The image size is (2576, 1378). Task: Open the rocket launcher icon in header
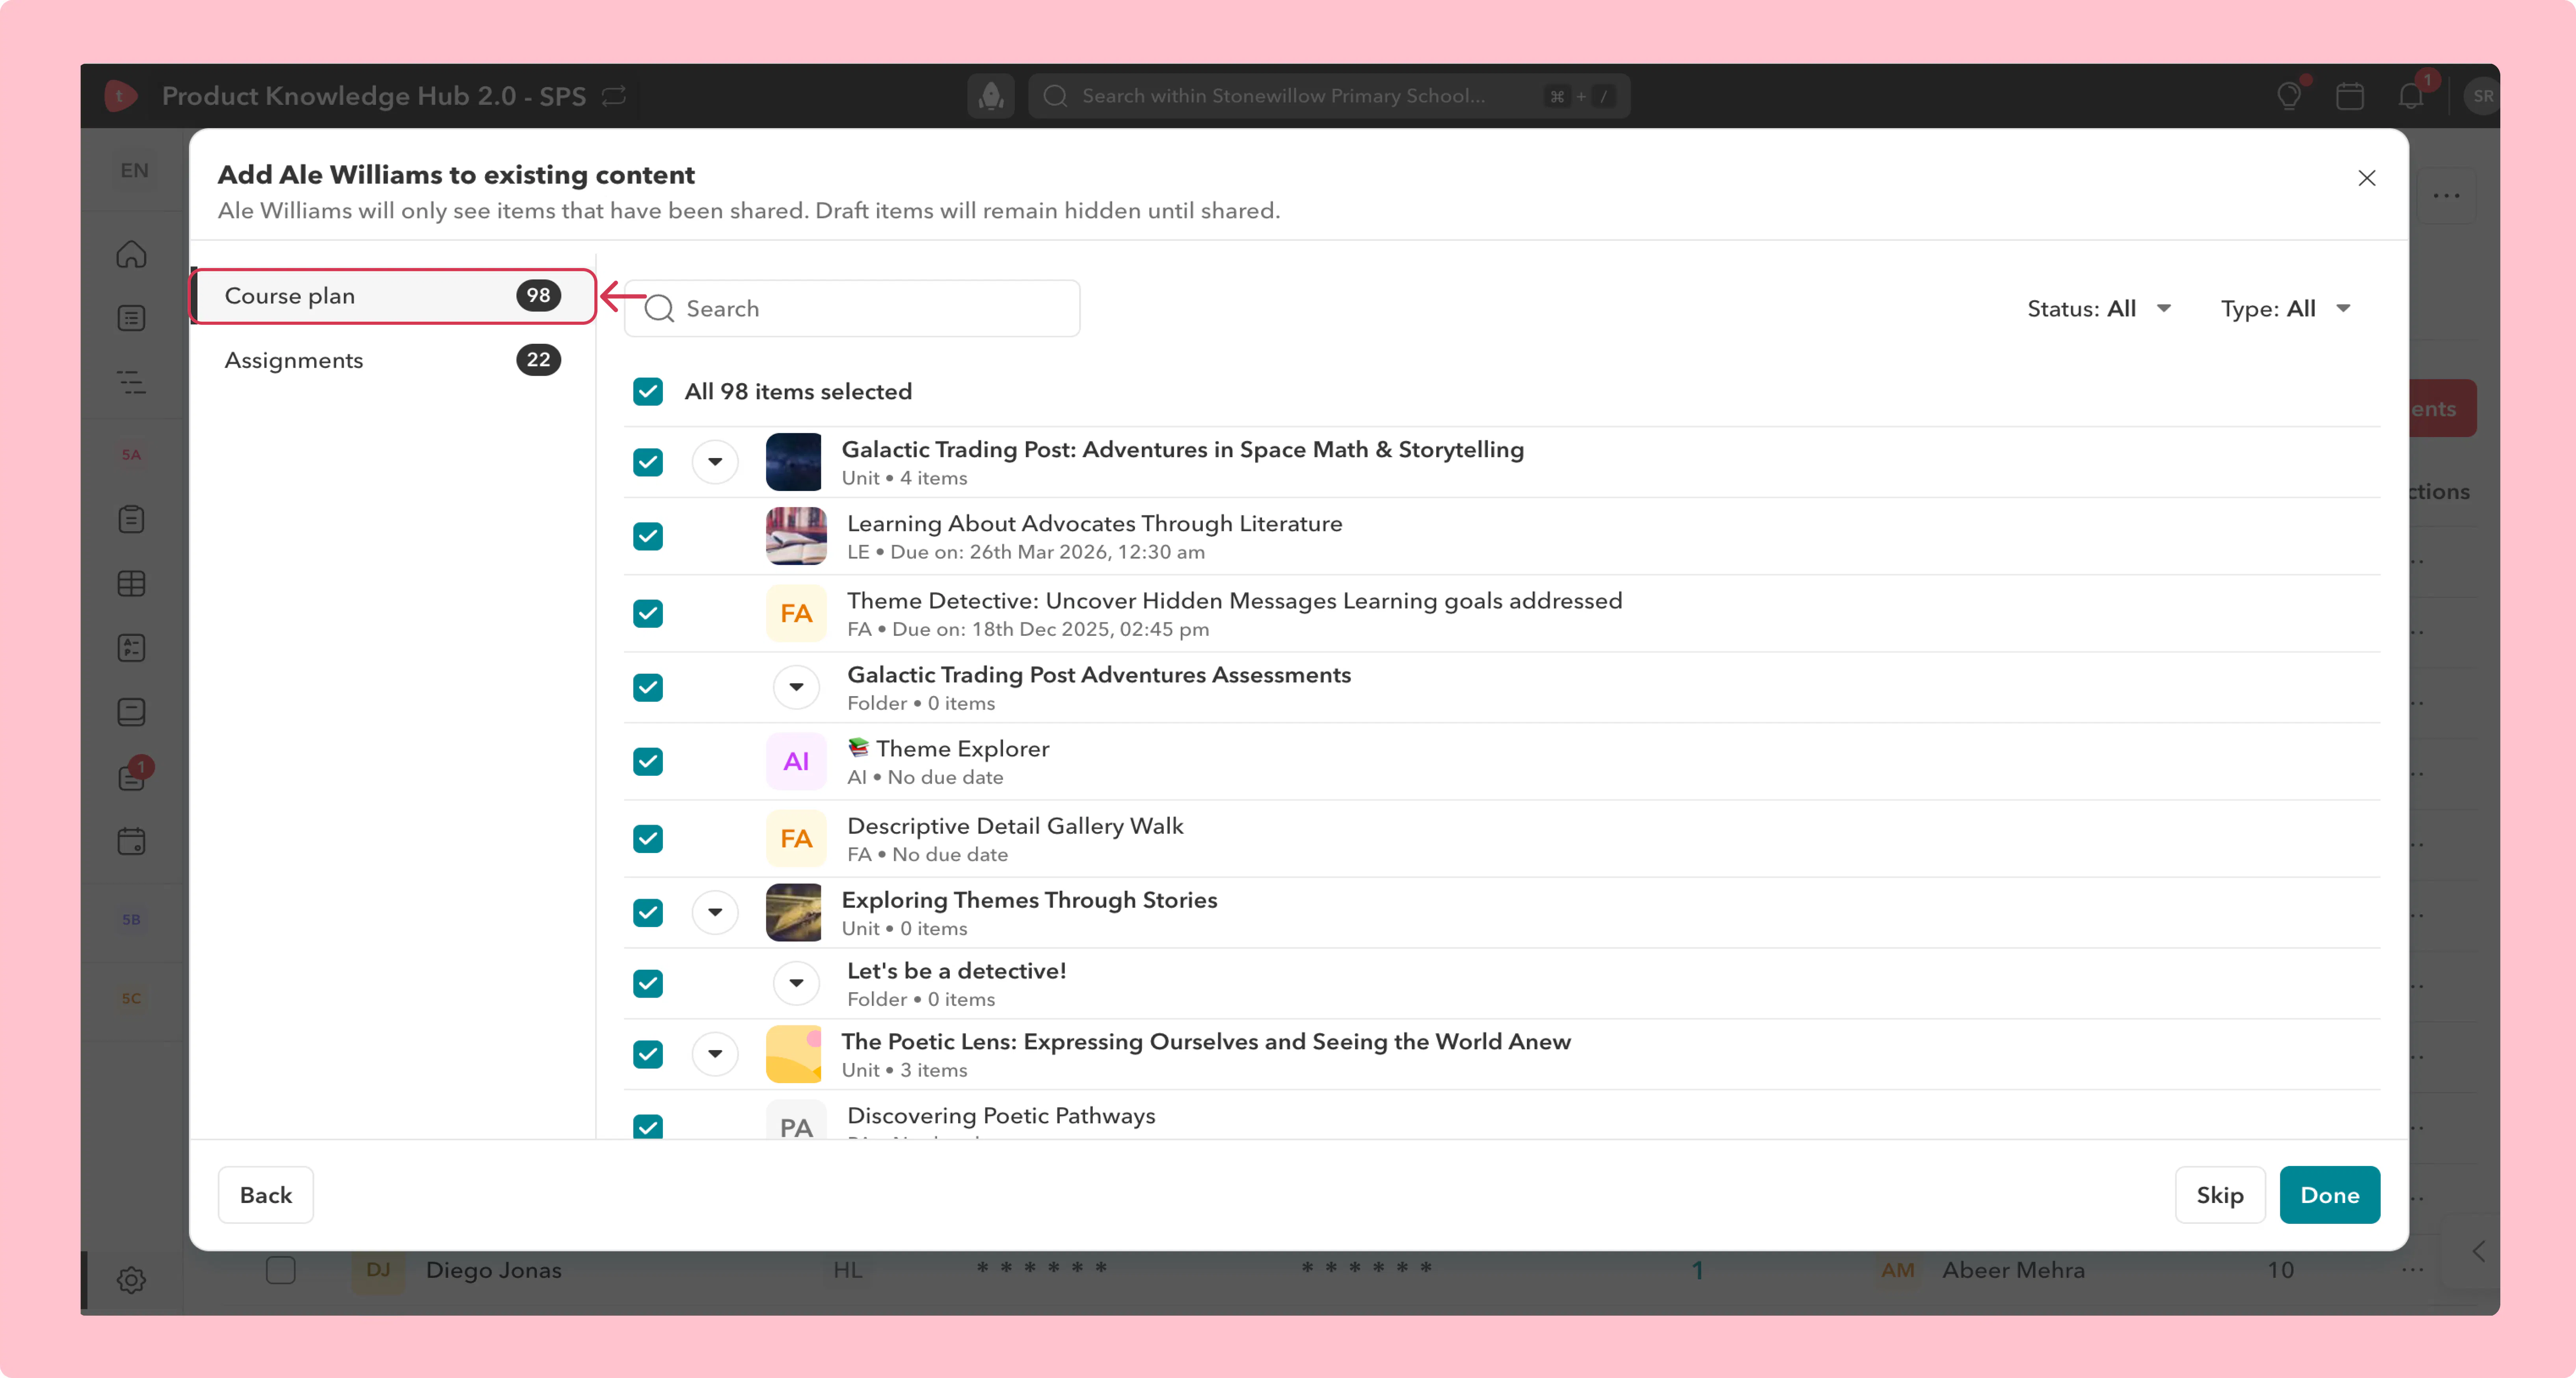991,96
